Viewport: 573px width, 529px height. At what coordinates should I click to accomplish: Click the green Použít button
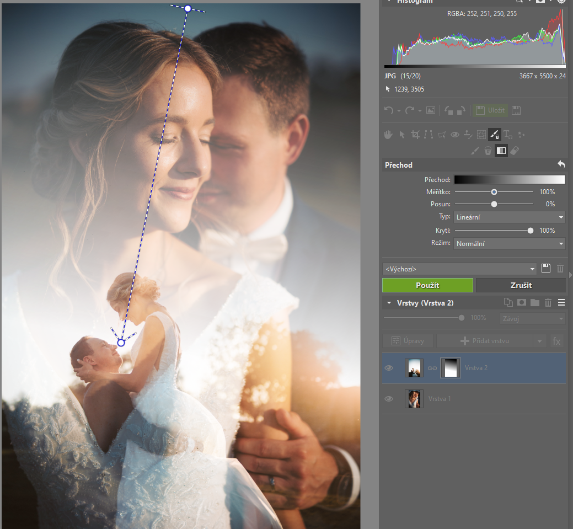pyautogui.click(x=427, y=285)
